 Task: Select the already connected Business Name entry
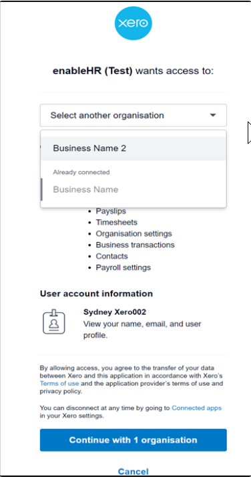pos(134,189)
